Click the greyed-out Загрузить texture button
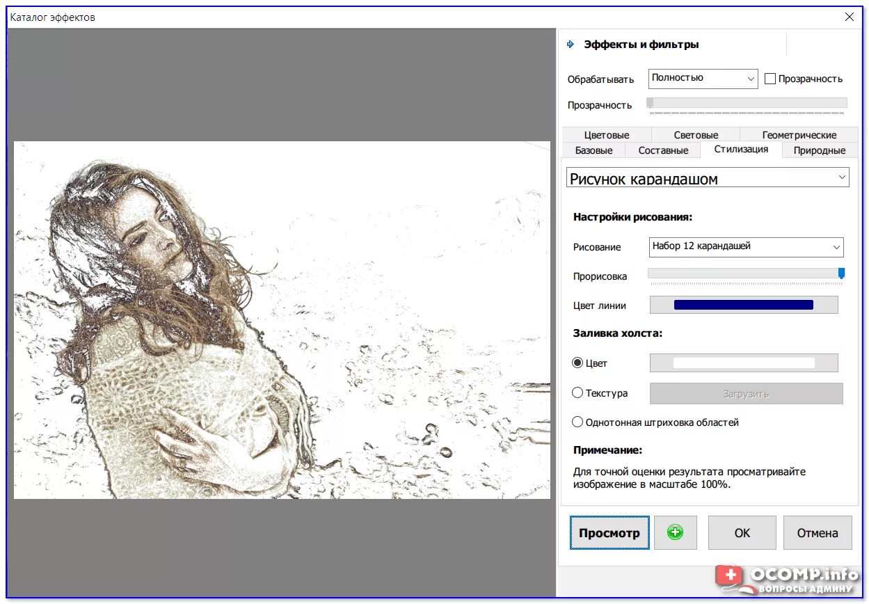Viewport: 869px width, 604px height. pos(746,393)
